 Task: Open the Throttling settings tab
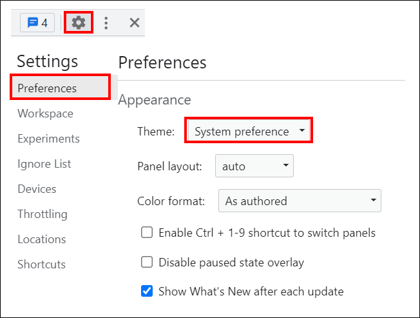(43, 214)
